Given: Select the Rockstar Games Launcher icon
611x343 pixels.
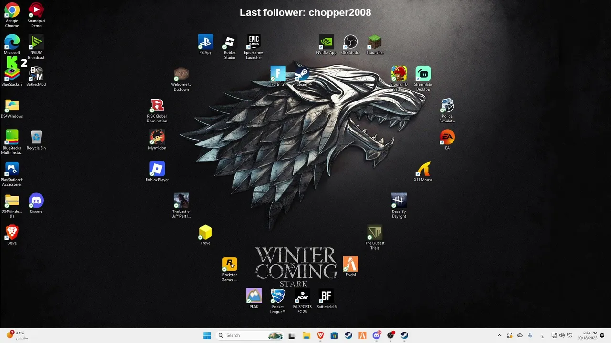Looking at the screenshot, I should coord(230,269).
